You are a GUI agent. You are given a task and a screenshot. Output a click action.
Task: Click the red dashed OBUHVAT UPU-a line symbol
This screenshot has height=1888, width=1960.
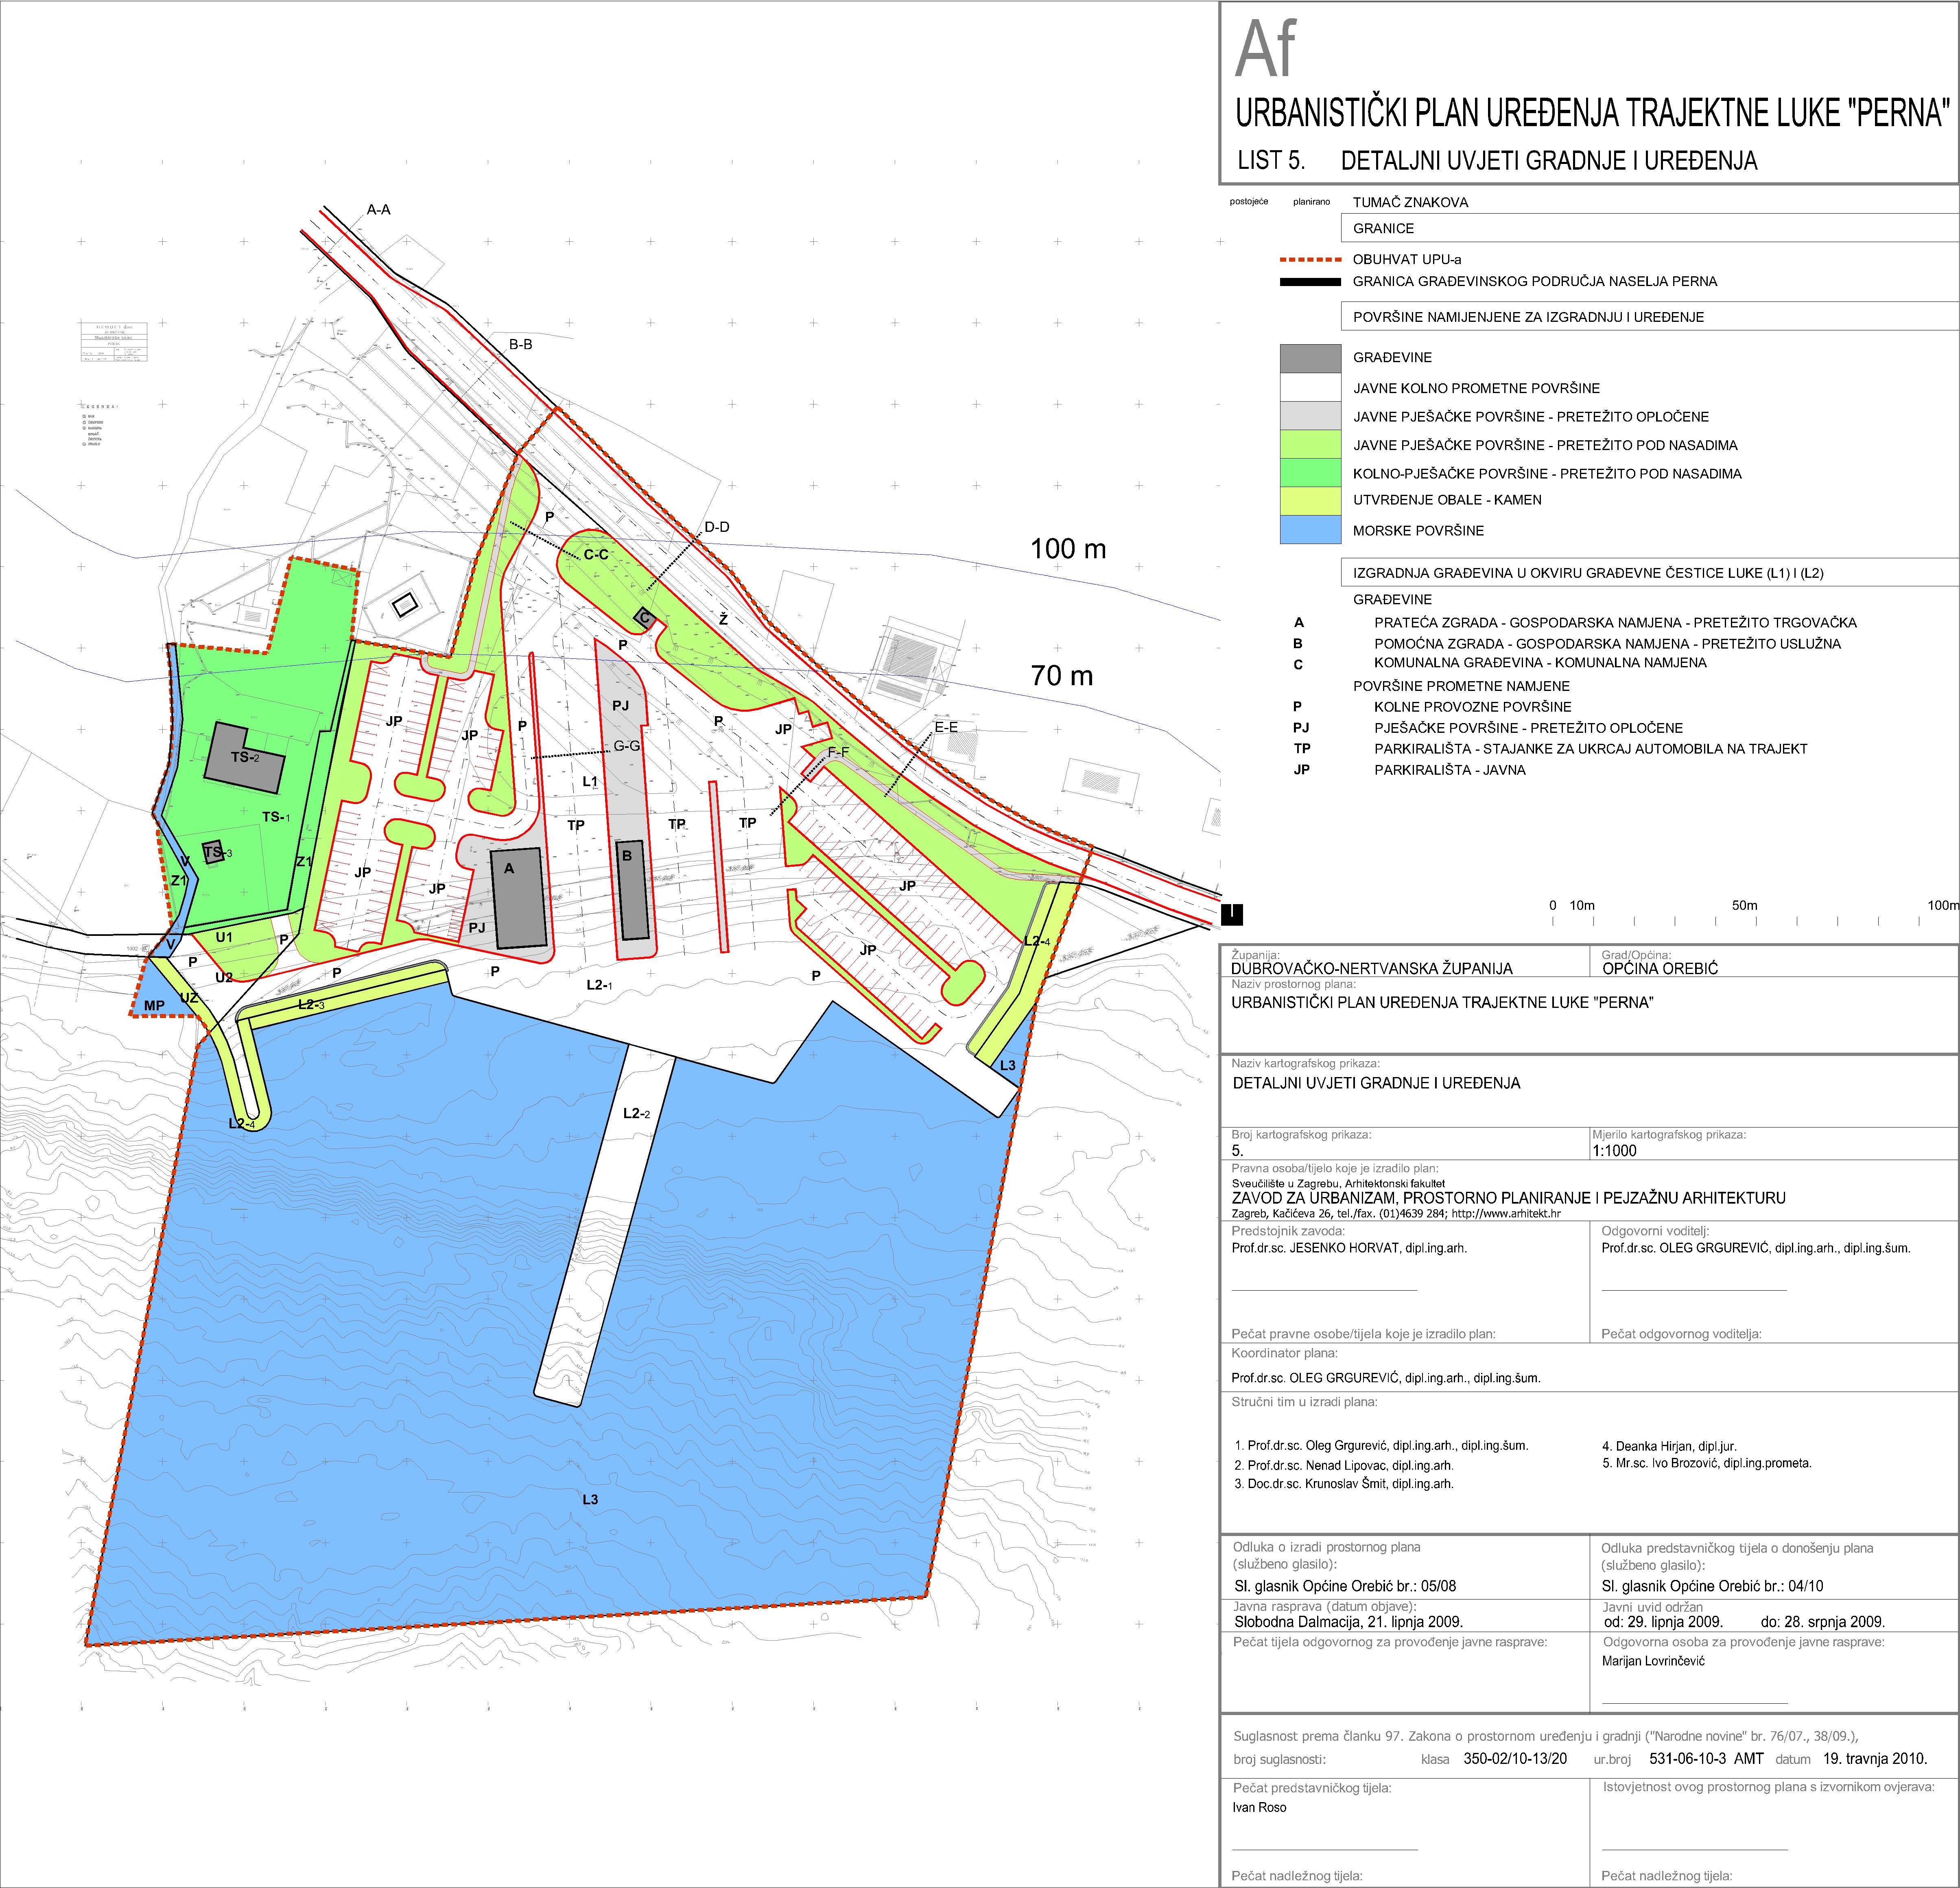pyautogui.click(x=1310, y=259)
